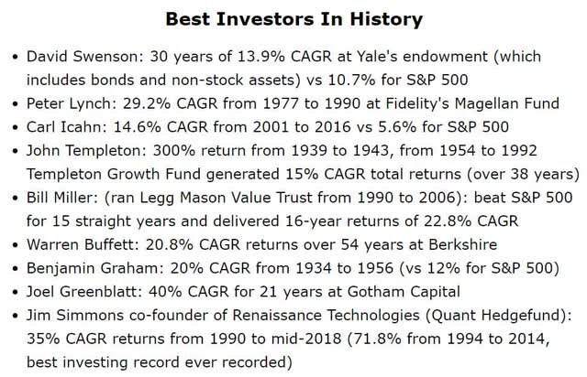Click the name 'David Swenson'
Image resolution: width=587 pixels, height=377 pixels.
83,57
